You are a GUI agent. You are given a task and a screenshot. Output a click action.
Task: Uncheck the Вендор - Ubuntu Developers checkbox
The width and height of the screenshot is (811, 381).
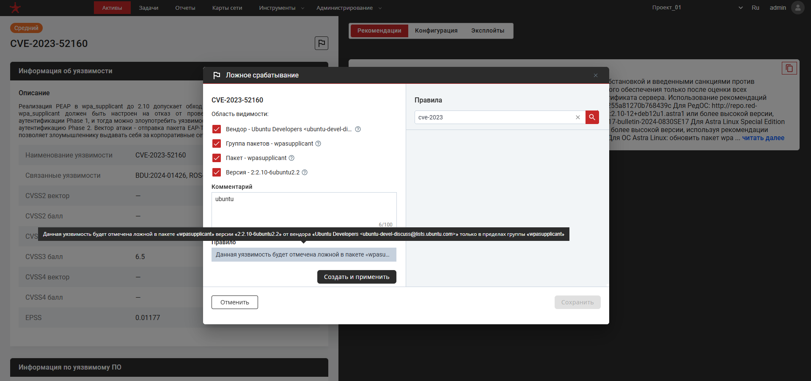217,129
